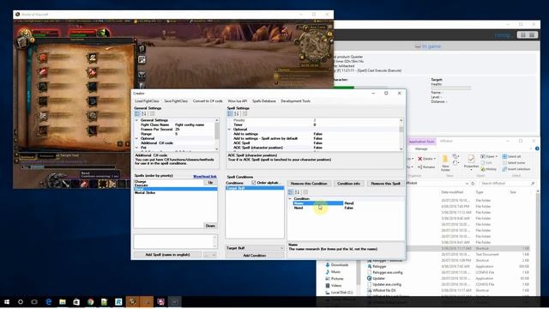Collapse Optional category in General Settings

tap(136, 138)
